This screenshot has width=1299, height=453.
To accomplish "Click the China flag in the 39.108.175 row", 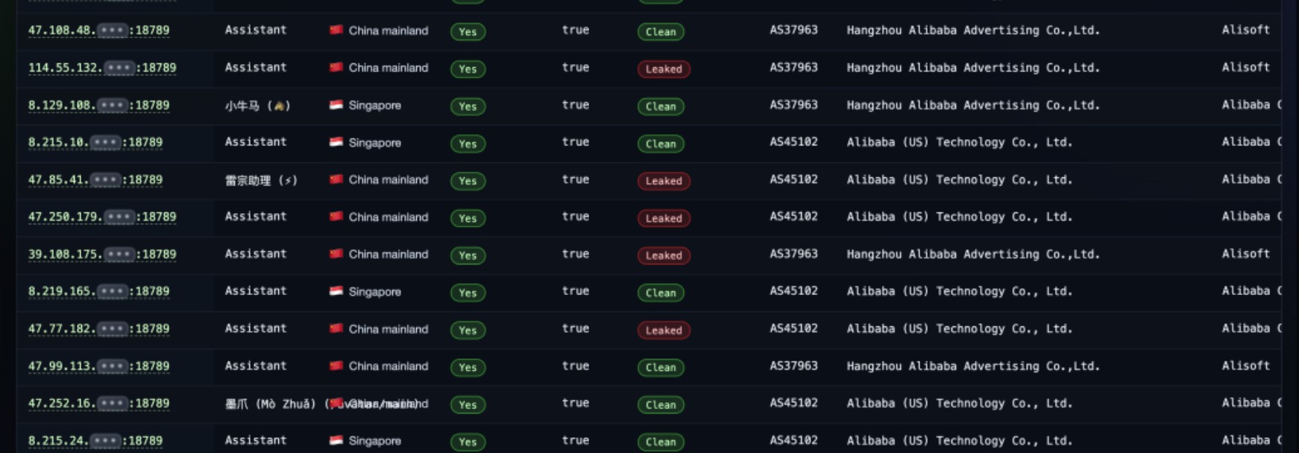I will pos(336,253).
